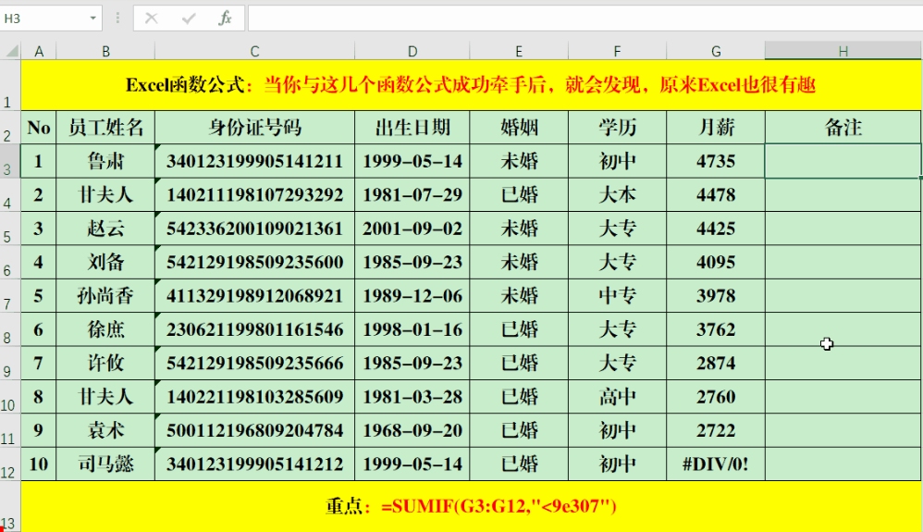The height and width of the screenshot is (532, 923).
Task: Click cell containing 鲁肃
Action: [x=105, y=161]
